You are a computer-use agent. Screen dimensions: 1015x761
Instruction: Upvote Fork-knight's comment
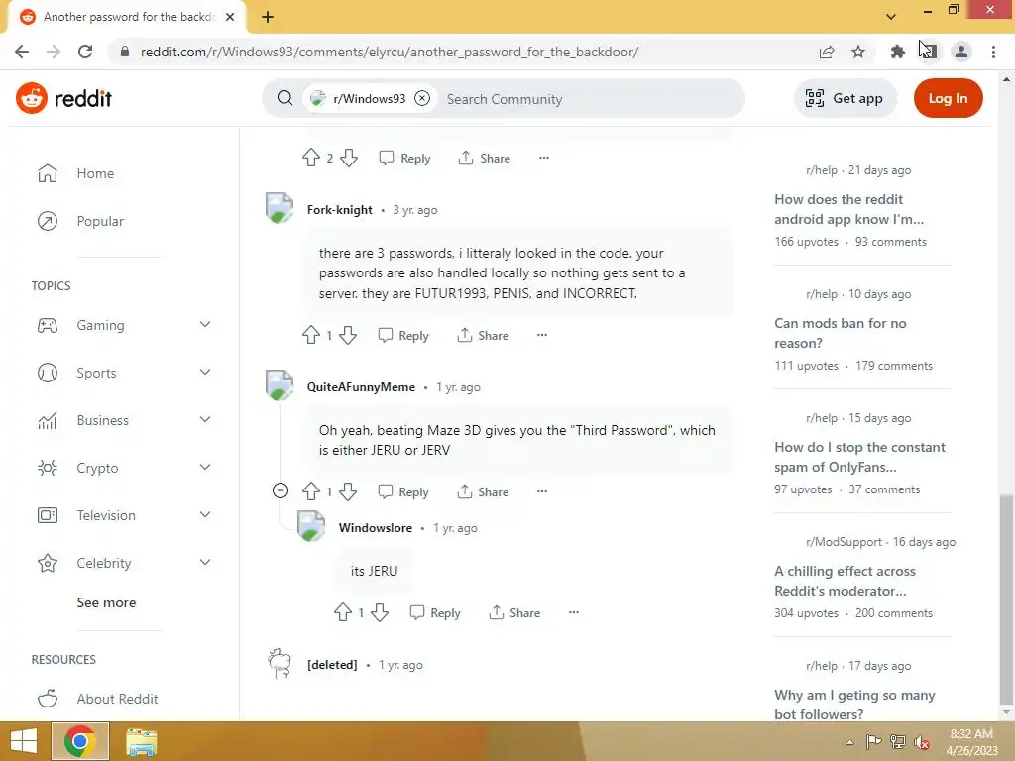click(x=310, y=335)
